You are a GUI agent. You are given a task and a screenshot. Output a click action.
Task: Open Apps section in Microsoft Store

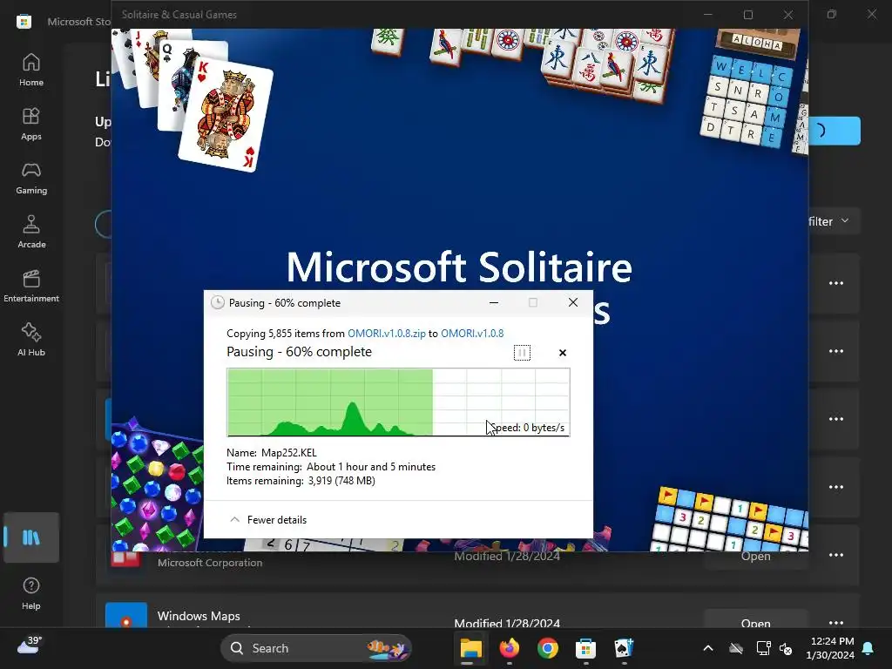point(31,124)
